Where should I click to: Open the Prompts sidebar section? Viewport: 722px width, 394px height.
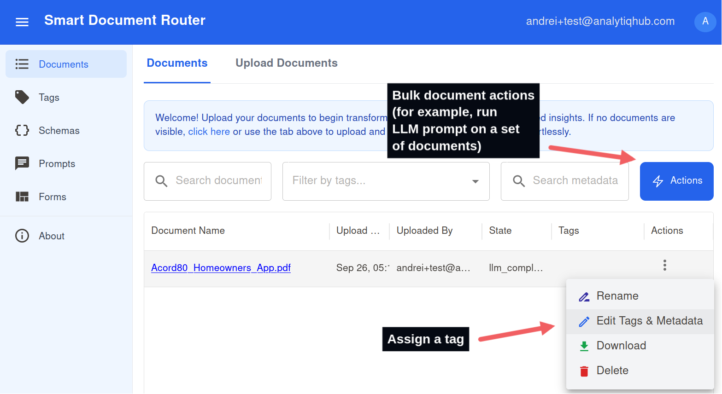click(57, 164)
